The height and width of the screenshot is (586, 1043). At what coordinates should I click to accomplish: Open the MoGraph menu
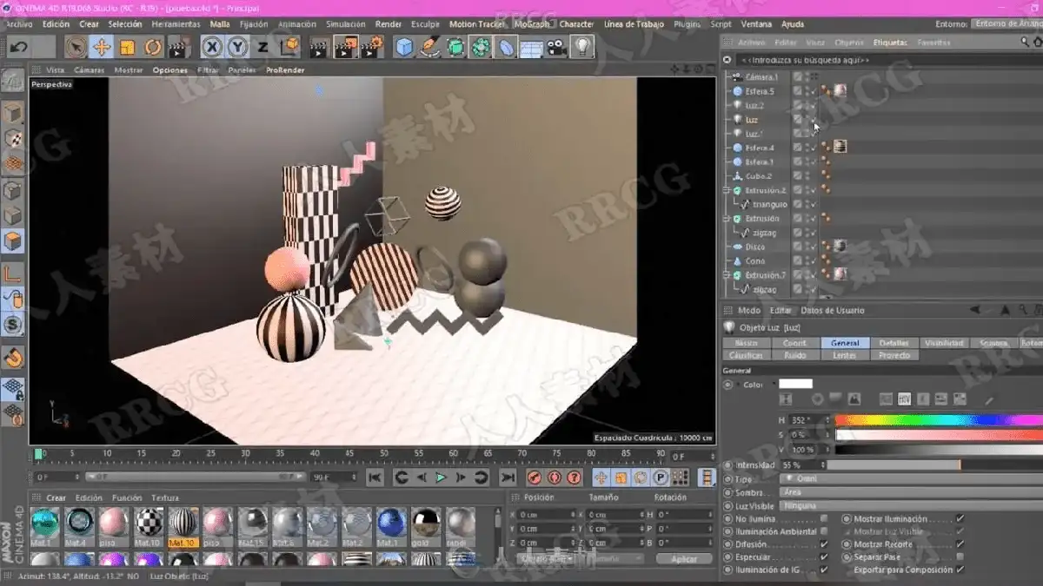[532, 24]
